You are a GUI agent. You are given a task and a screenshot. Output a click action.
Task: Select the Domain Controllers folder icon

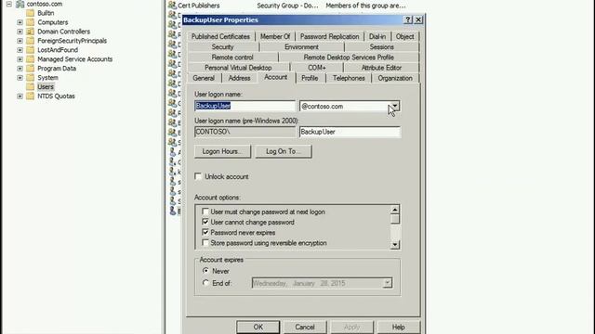pos(31,32)
